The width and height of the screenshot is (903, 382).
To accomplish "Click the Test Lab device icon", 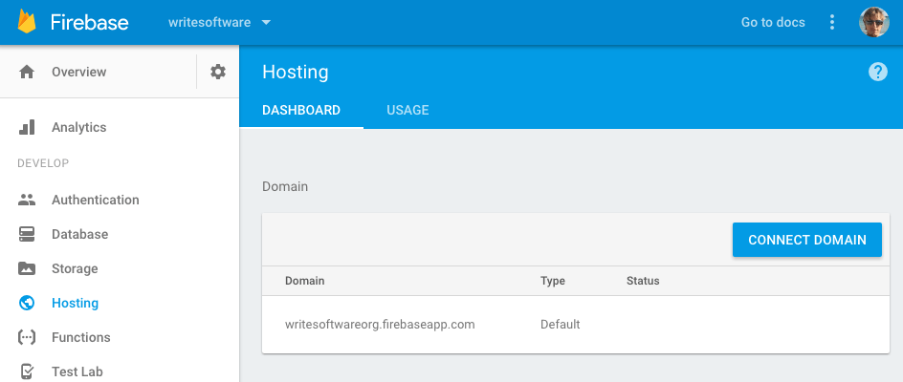I will coord(27,371).
